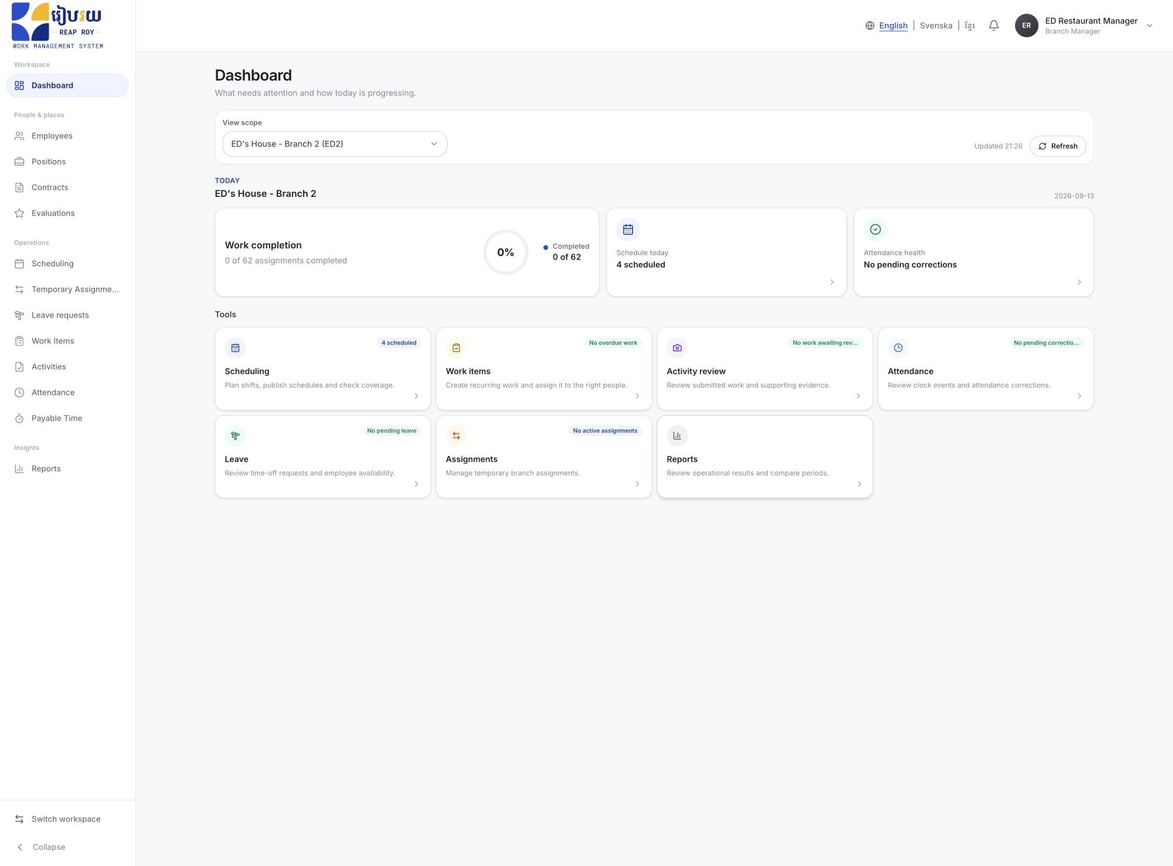
Task: Expand the ED Restaurant Manager user menu
Action: [1150, 25]
